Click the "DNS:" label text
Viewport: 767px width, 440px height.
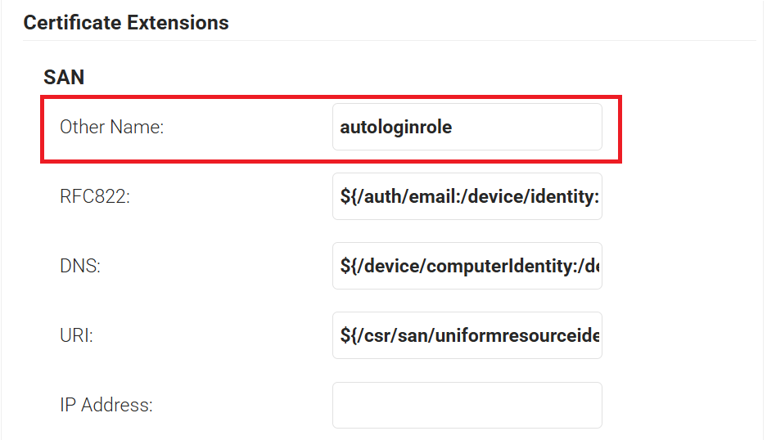pyautogui.click(x=80, y=267)
